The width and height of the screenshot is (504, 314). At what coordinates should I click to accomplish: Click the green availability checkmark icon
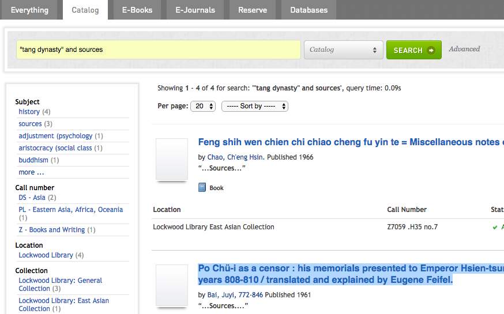(x=495, y=227)
